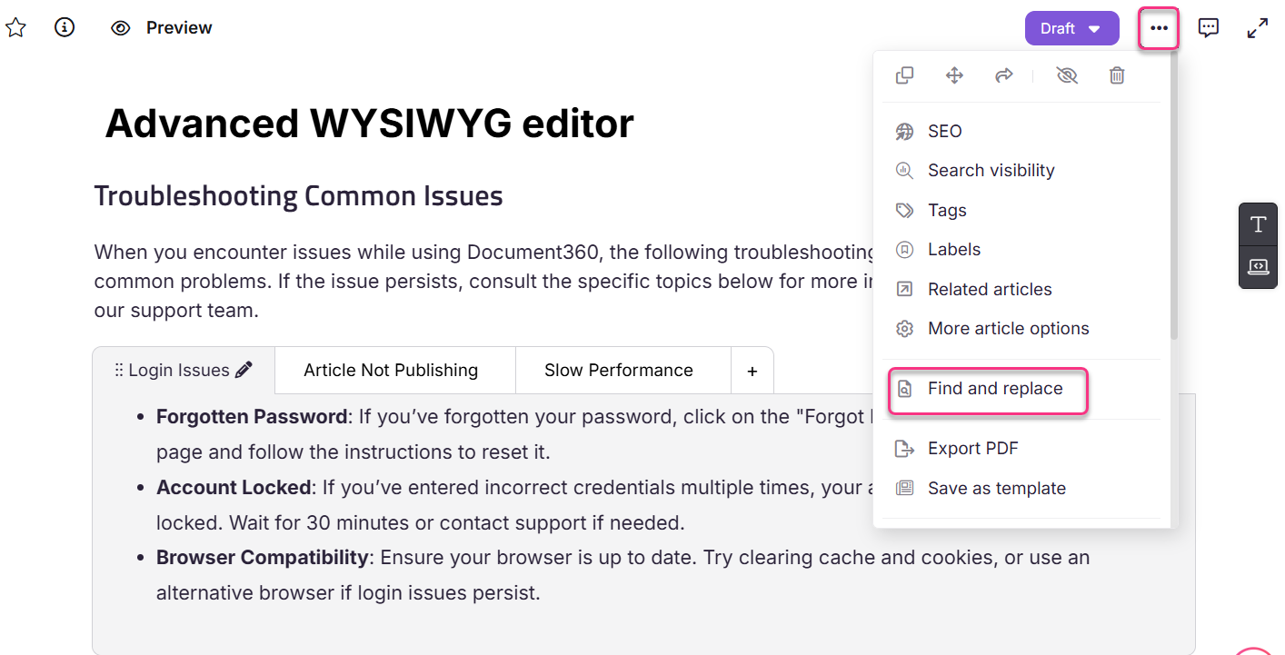Open the comments icon
The width and height of the screenshot is (1285, 655).
[x=1208, y=28]
